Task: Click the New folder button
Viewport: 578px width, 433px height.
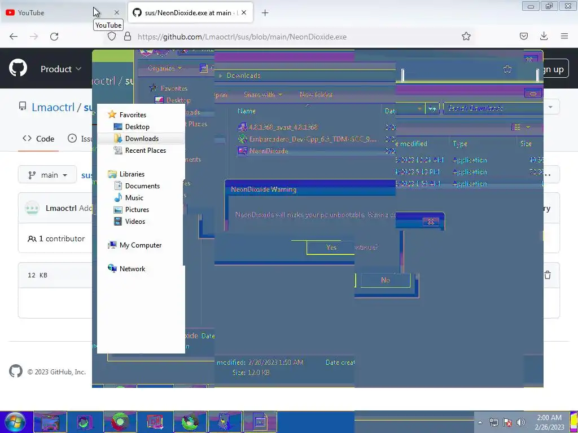Action: click(x=316, y=95)
